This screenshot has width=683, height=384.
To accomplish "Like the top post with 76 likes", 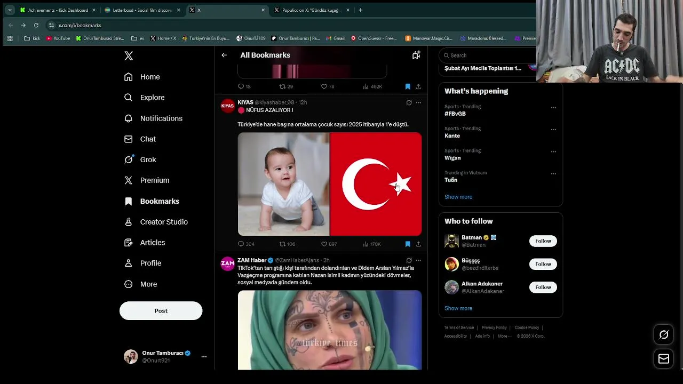I will (x=328, y=86).
